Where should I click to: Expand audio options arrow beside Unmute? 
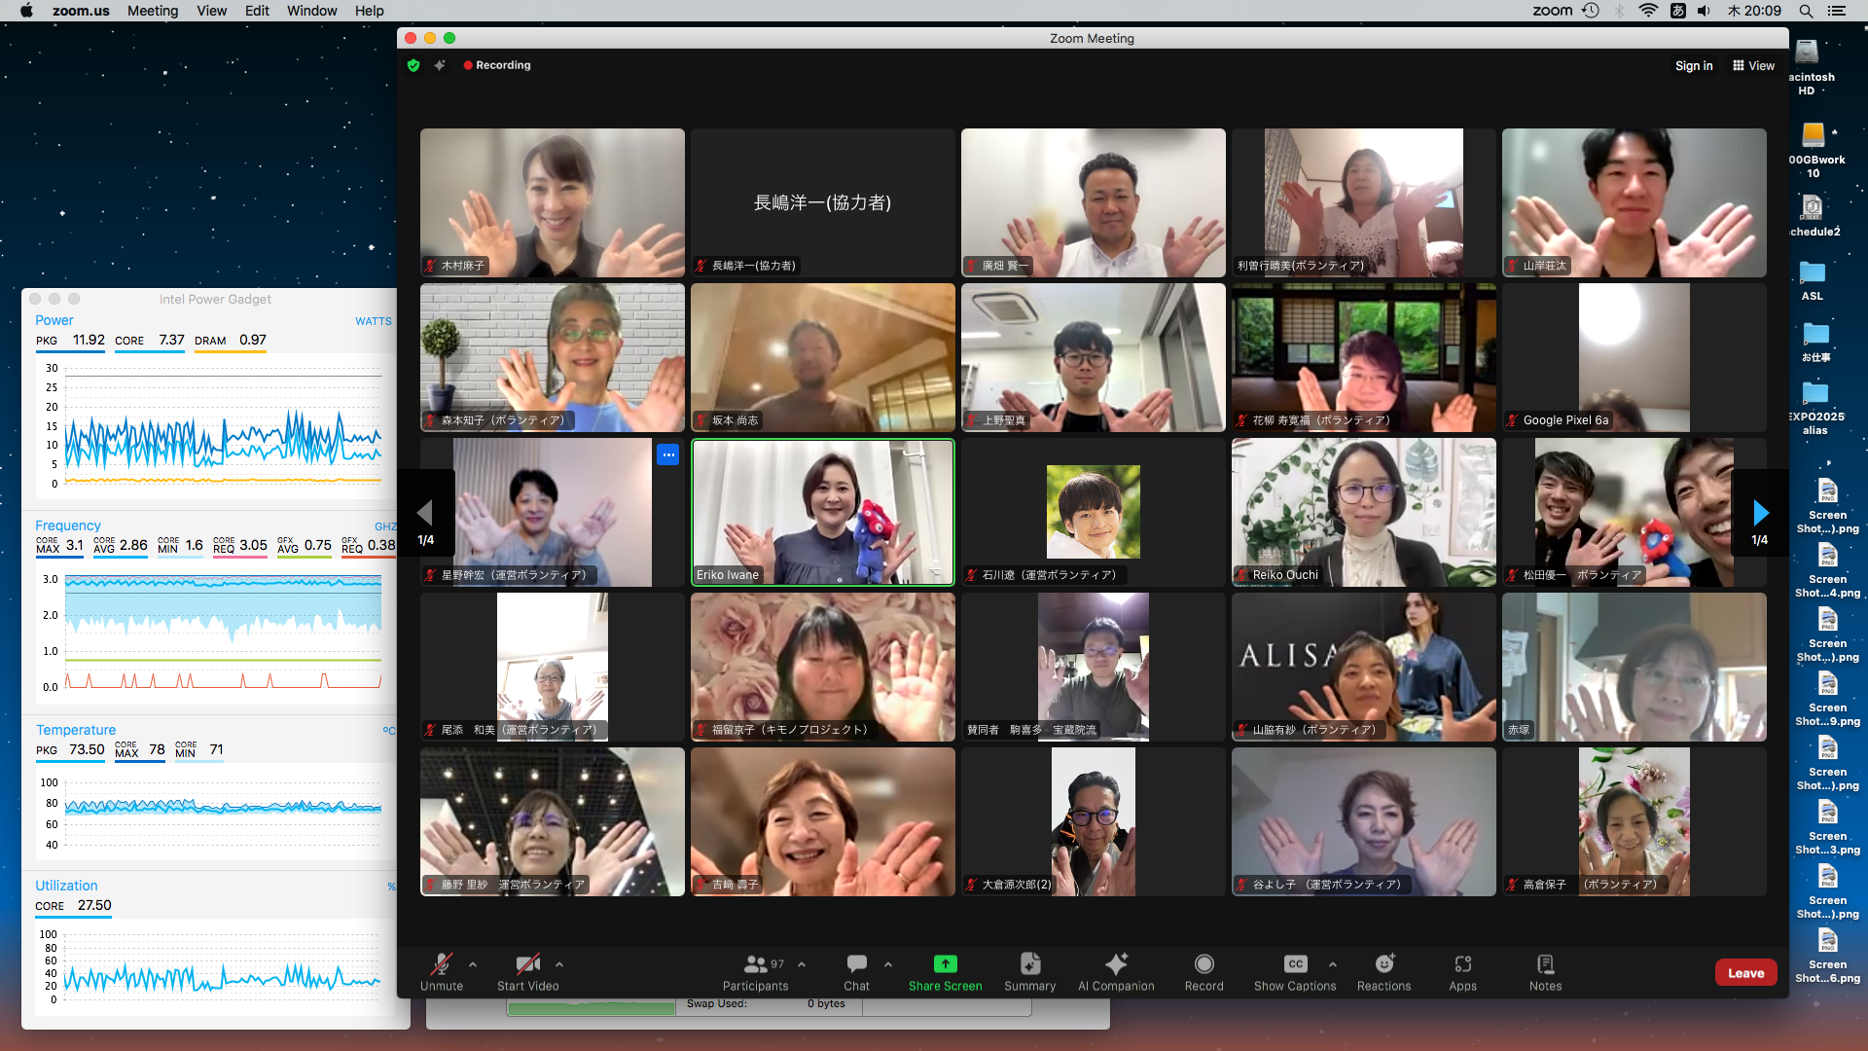(473, 964)
